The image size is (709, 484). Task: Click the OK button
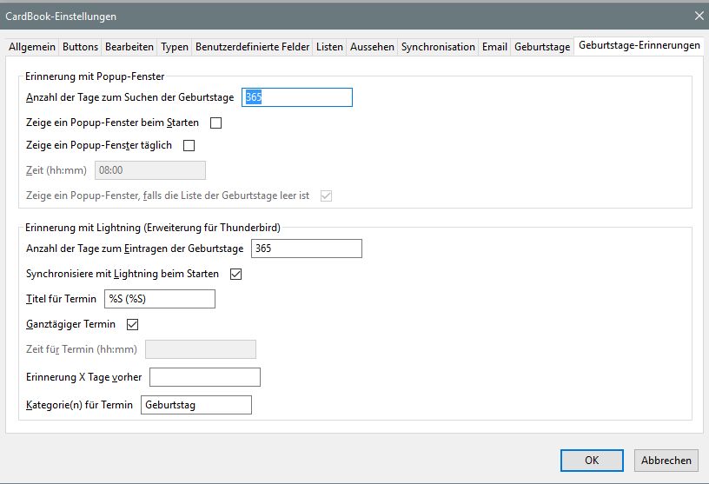click(x=591, y=461)
